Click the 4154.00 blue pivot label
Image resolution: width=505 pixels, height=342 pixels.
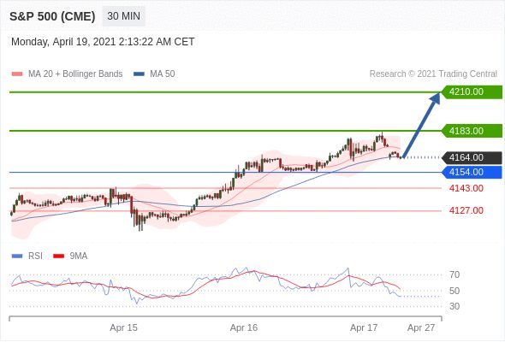click(472, 172)
